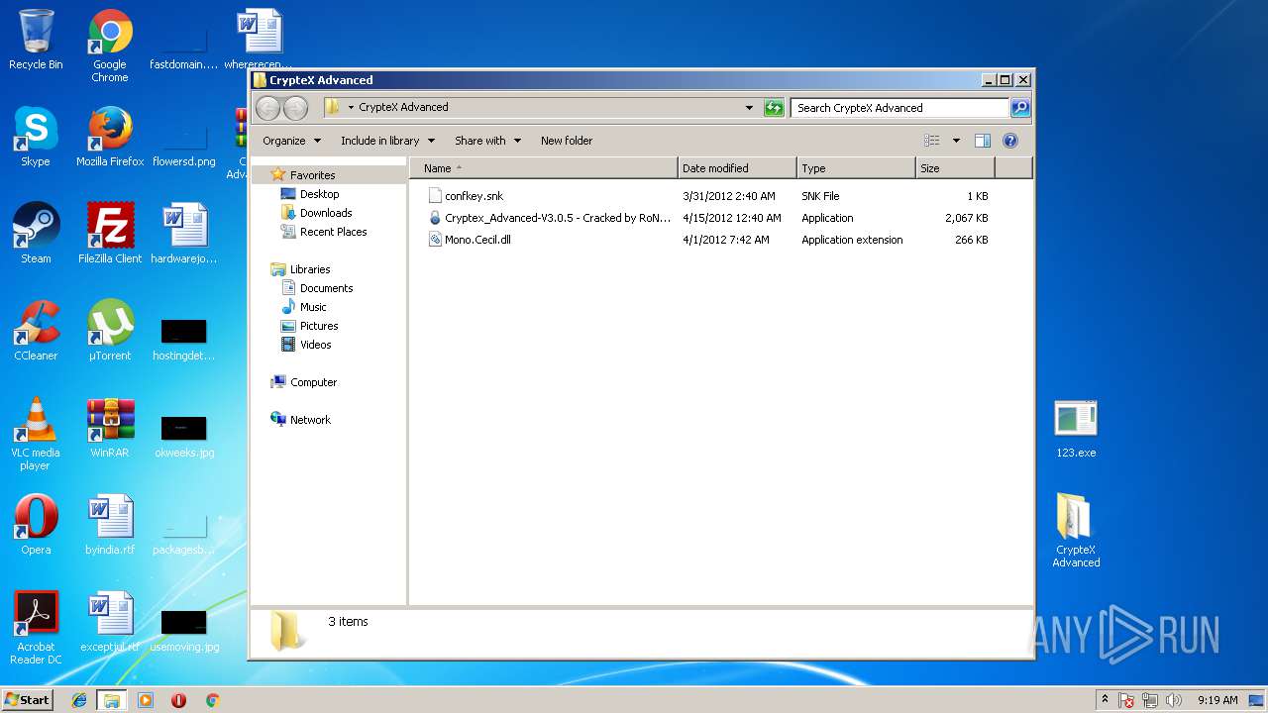
Task: Show hidden system tray icons
Action: 1105,700
